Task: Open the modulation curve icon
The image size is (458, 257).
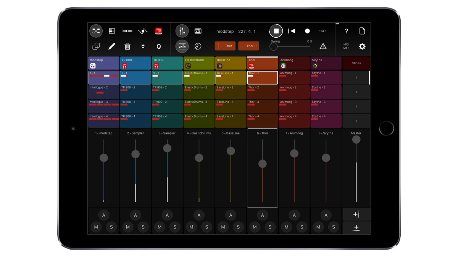Action: pos(143,31)
